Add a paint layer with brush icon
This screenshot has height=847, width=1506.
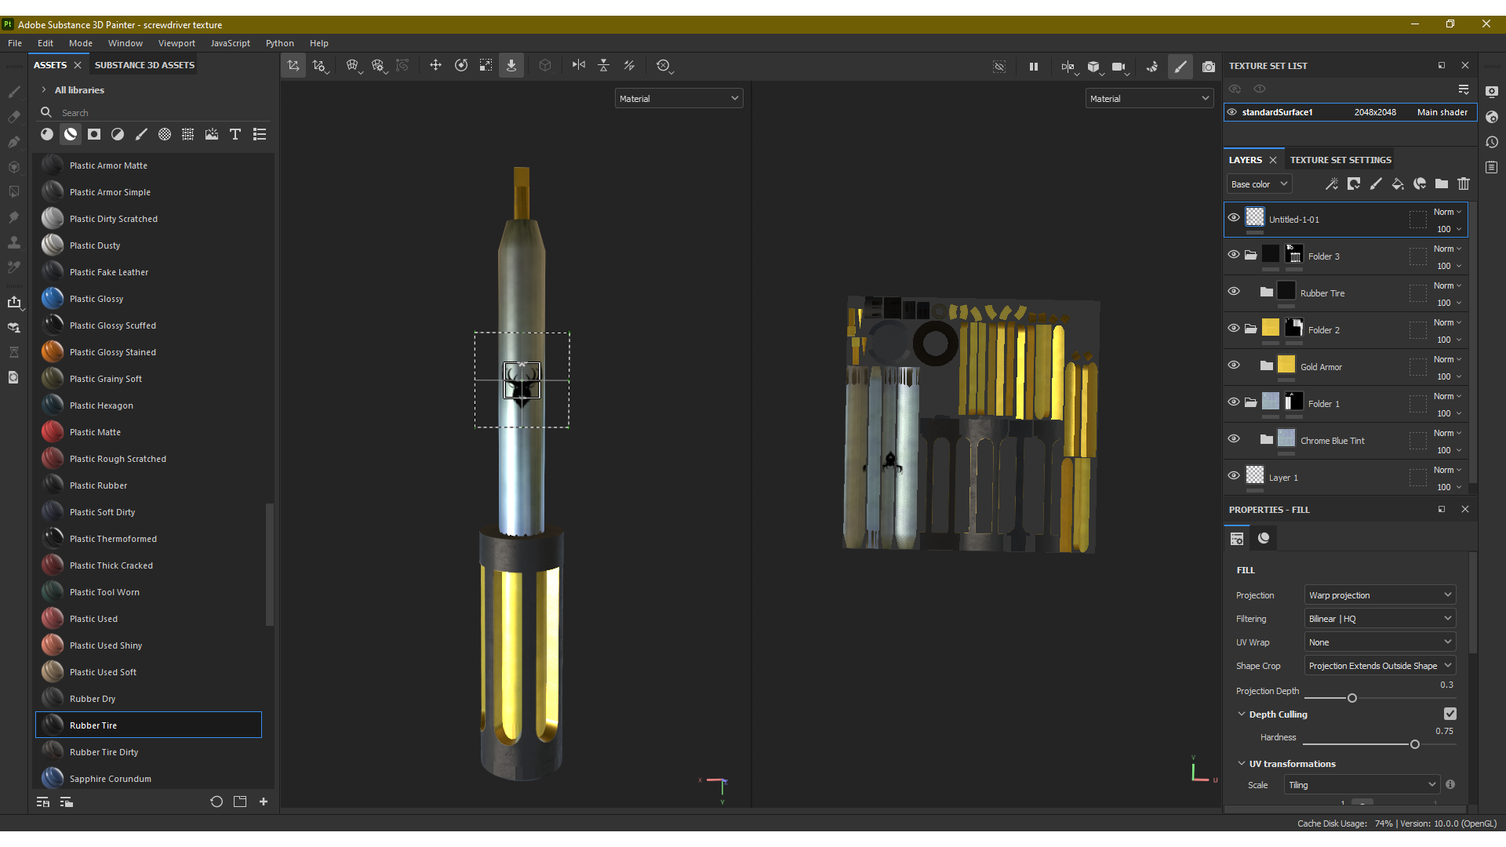click(x=1376, y=184)
